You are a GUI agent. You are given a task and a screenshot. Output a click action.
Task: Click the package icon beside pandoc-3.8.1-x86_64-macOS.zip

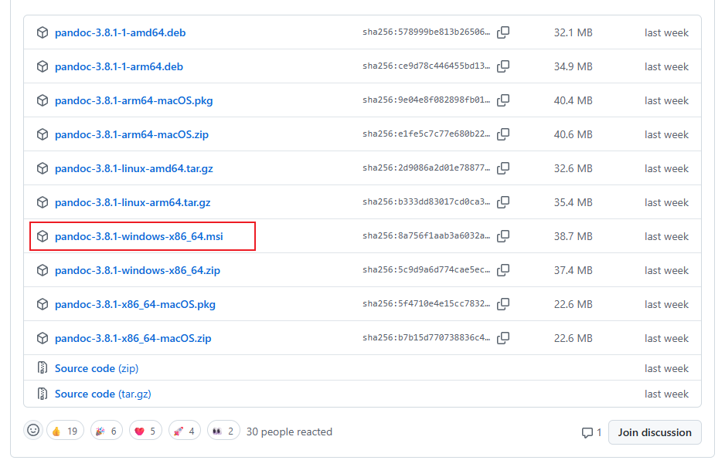(x=43, y=338)
